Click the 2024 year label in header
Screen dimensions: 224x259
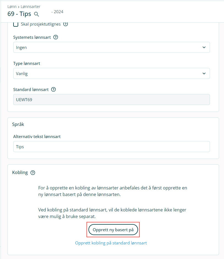coord(57,12)
